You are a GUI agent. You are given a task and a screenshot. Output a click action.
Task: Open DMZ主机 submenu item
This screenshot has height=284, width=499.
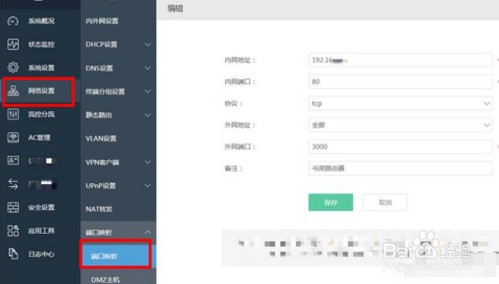[105, 279]
